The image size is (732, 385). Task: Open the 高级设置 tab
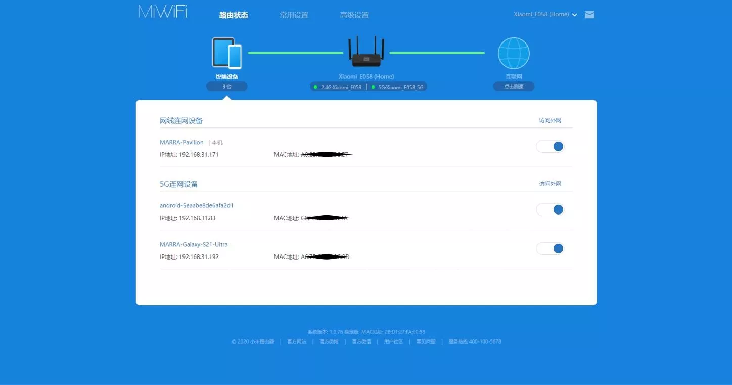[x=354, y=15]
